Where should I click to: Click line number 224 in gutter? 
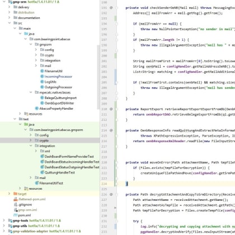coord(104,184)
